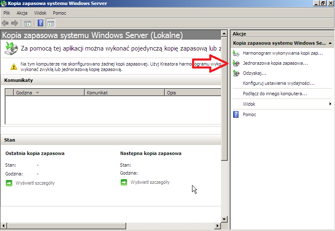Screen dimensions: 335x231
Task: Open Pomoc in the Actions pane
Action: click(249, 114)
